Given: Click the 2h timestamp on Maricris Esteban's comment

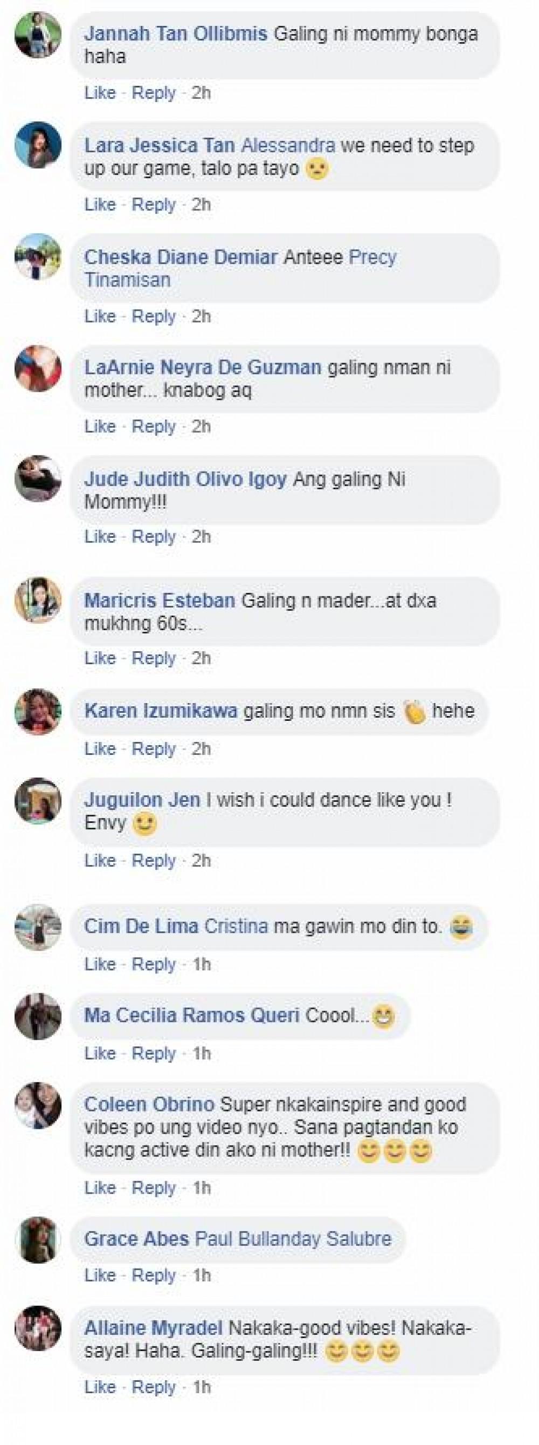Looking at the screenshot, I should coord(201,658).
